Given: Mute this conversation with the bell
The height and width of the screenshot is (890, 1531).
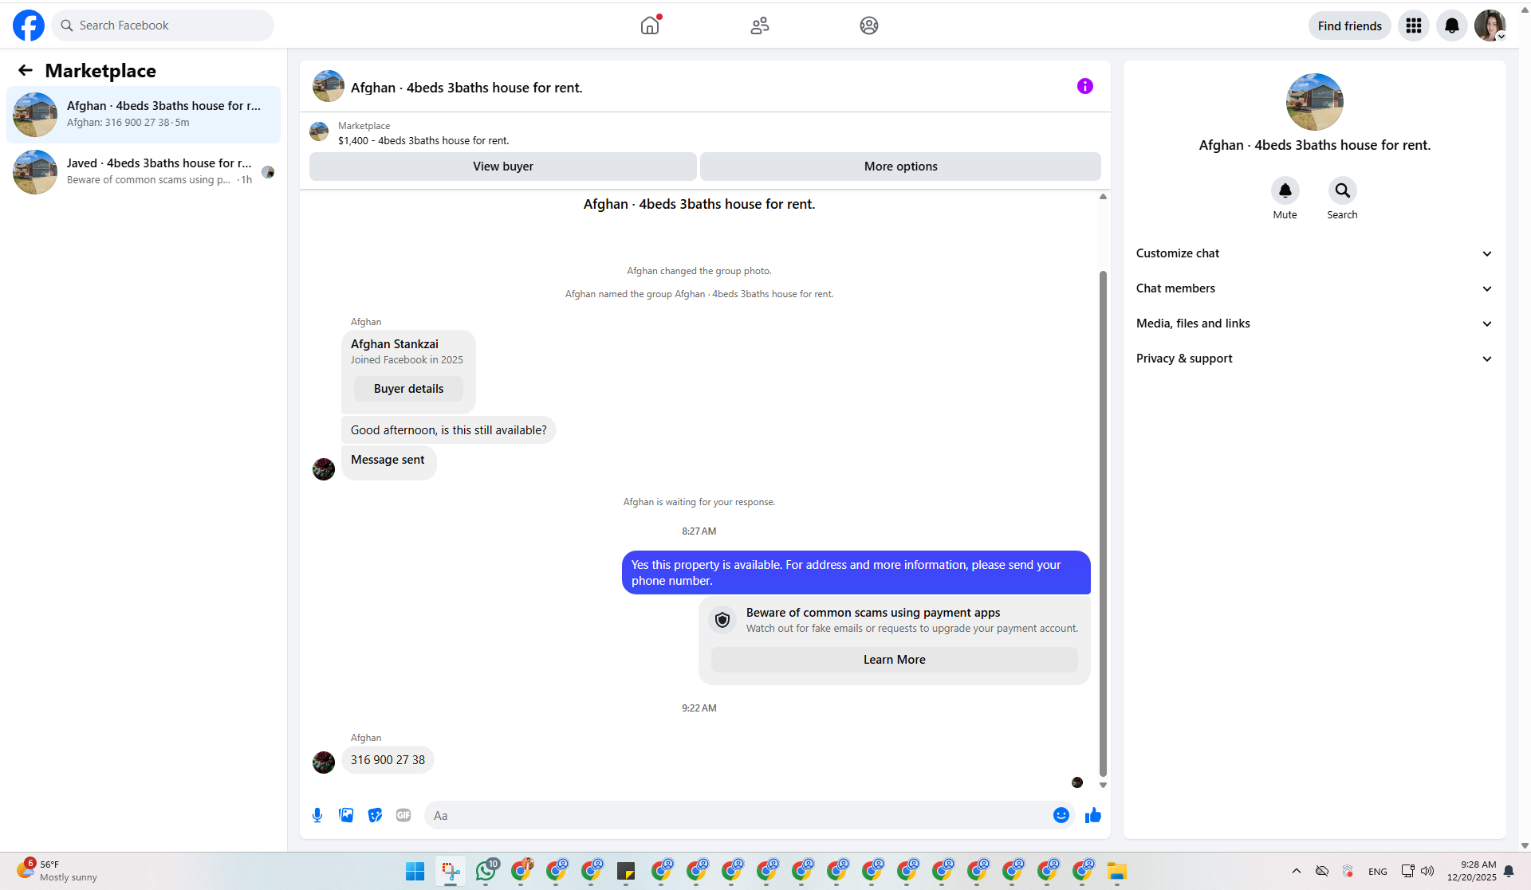Looking at the screenshot, I should pos(1285,190).
